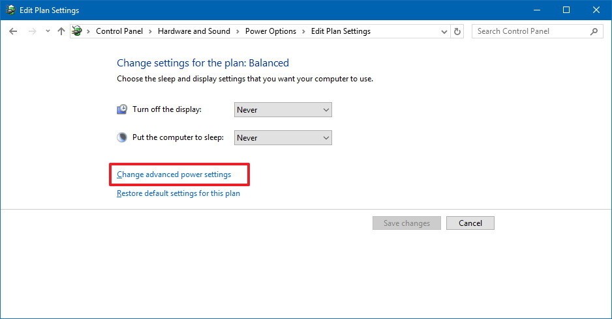Click the battery app icon in title bar
Viewport: 612px width, 319px height.
coord(10,10)
